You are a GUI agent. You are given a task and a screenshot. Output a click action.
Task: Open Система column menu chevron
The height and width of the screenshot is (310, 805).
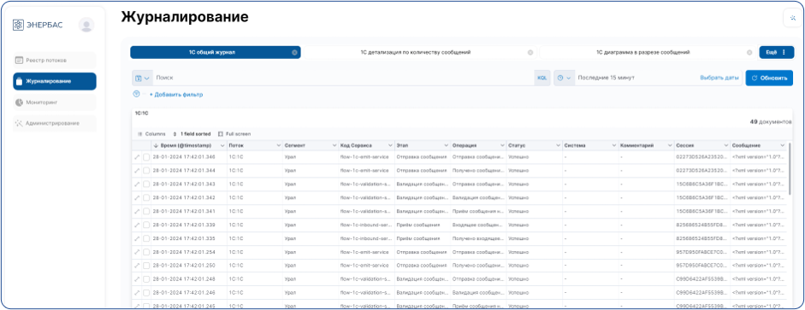(614, 145)
